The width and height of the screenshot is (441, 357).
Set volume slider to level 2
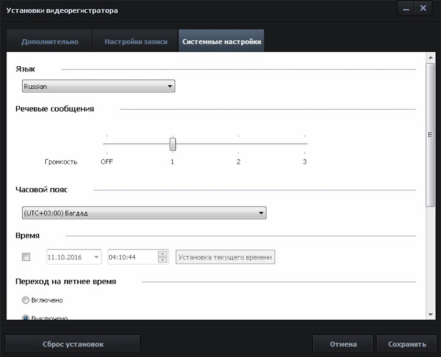tap(238, 144)
